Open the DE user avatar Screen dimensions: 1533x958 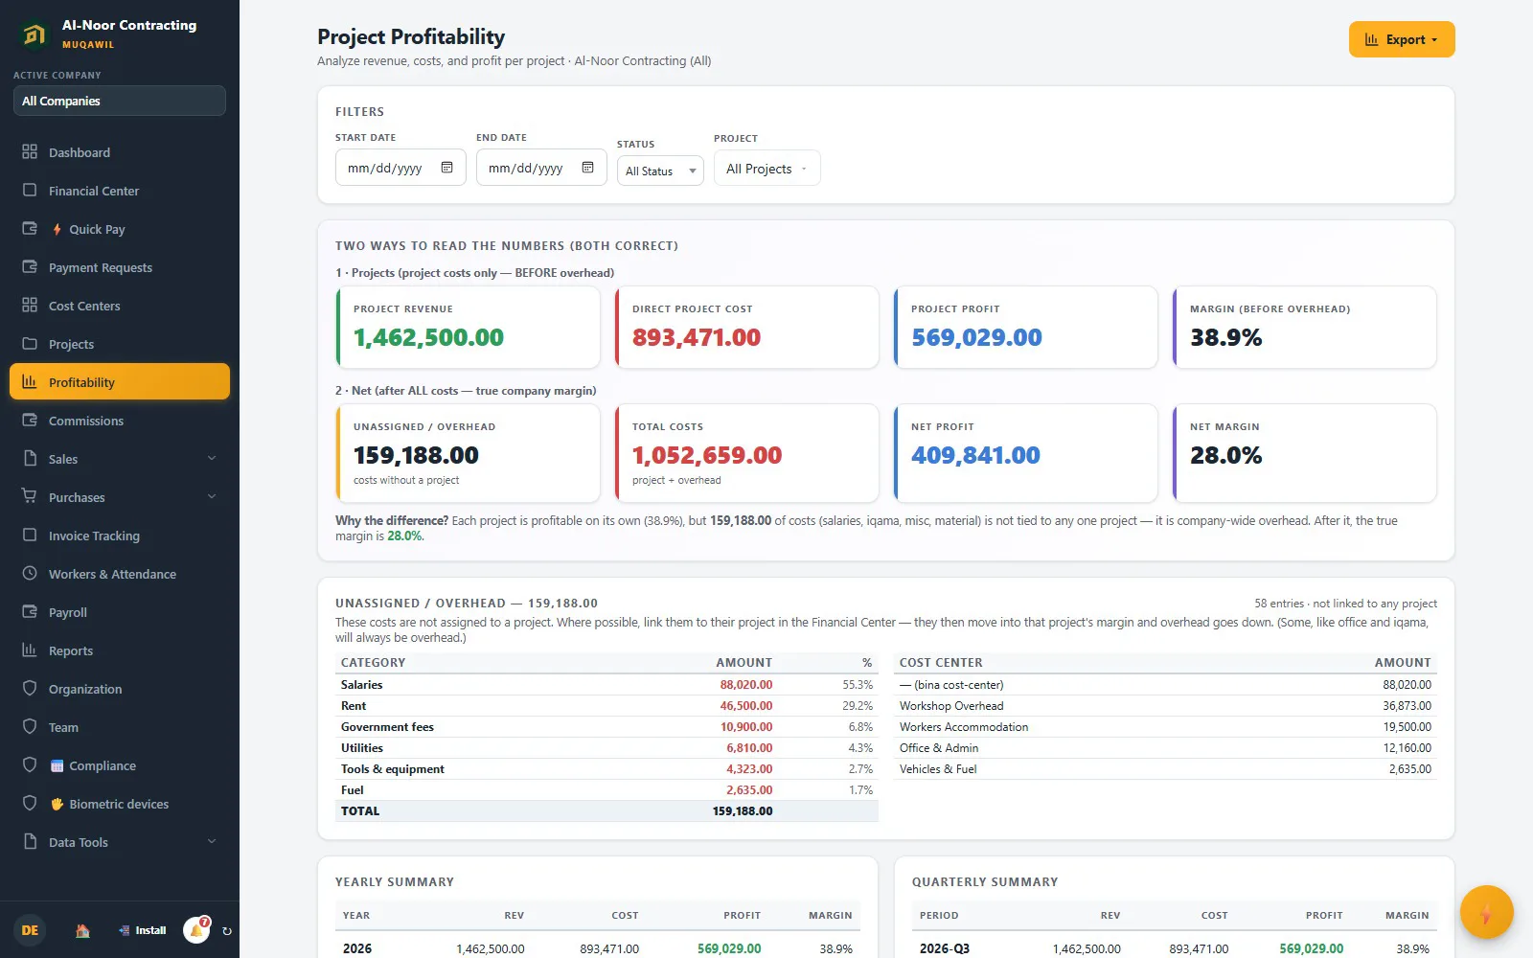31,930
